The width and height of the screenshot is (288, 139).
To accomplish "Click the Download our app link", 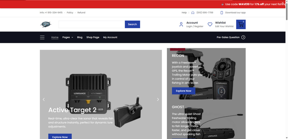I will 235,13.
